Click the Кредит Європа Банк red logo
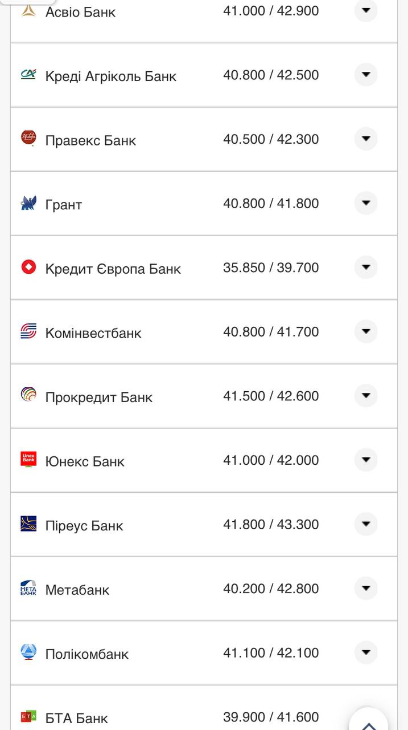 click(28, 267)
